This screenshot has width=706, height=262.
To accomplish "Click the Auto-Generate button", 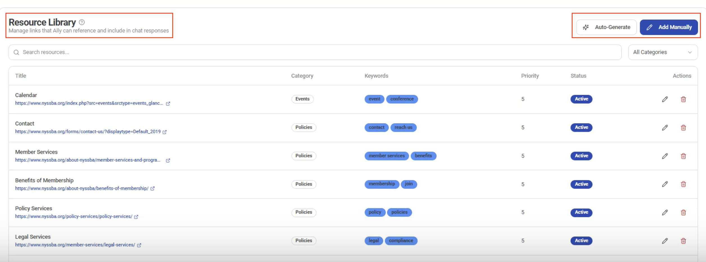I will pyautogui.click(x=606, y=27).
